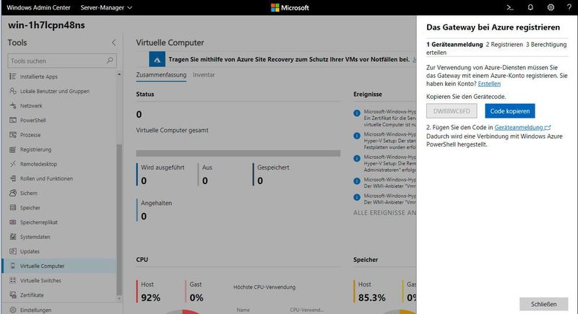Screen dimensions: 578x314
Task: Open the Server-Manager dropdown
Action: point(106,7)
